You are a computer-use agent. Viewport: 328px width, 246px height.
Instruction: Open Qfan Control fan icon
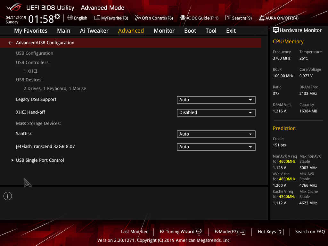click(138, 18)
